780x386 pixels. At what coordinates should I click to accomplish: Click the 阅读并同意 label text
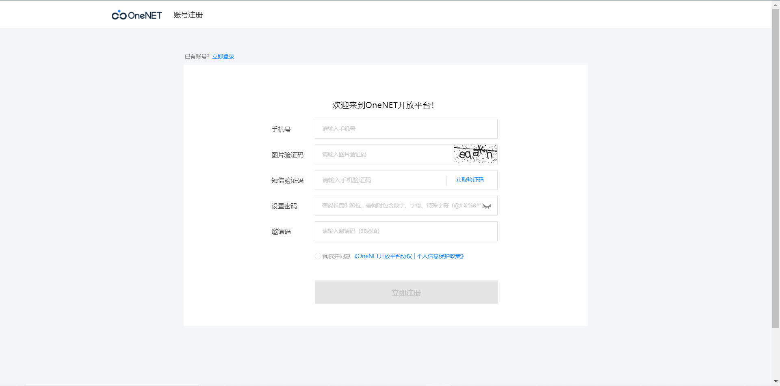tap(337, 256)
